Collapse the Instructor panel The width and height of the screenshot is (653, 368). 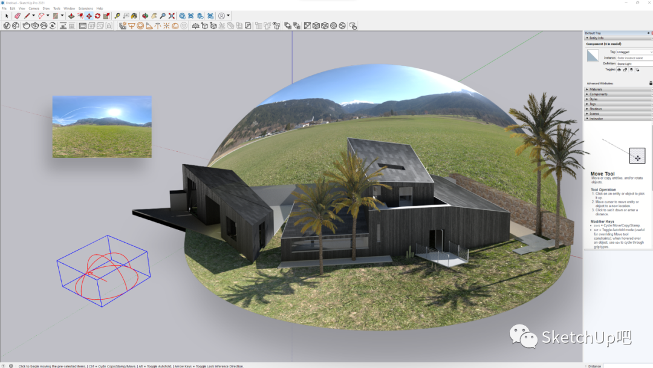click(587, 119)
